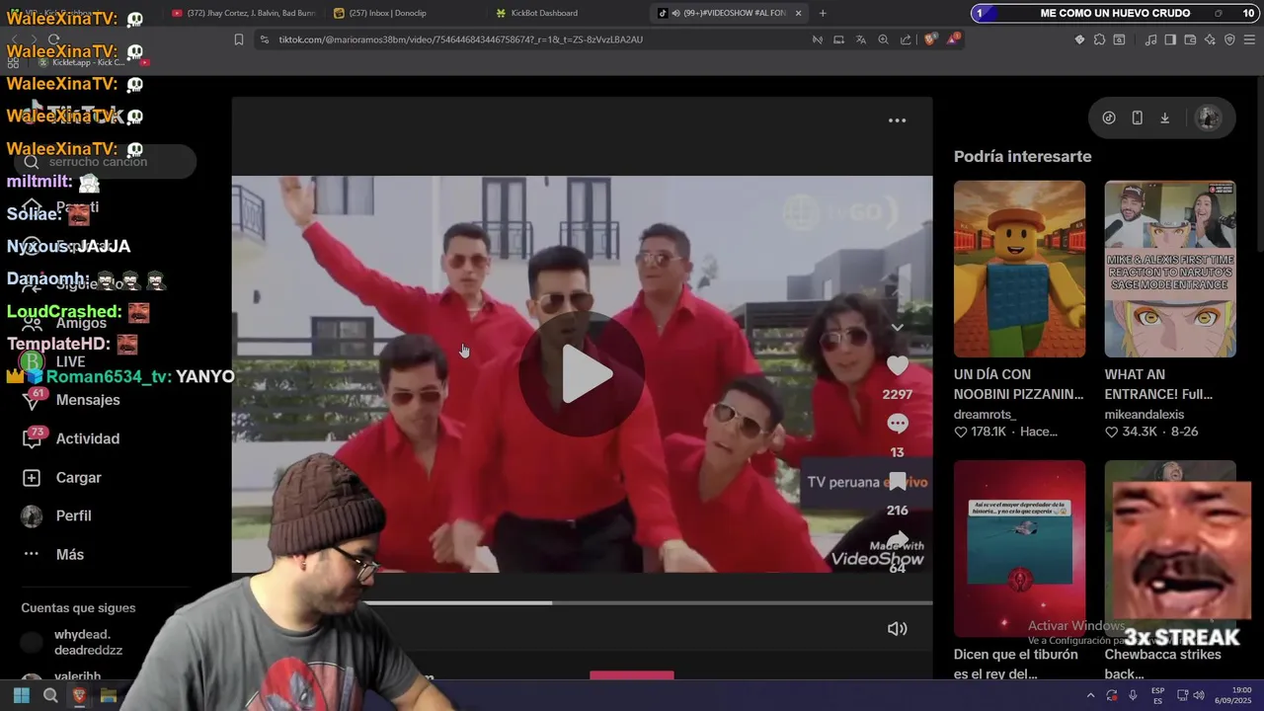Click the Más three-dots icon
The image size is (1264, 711).
coord(32,554)
